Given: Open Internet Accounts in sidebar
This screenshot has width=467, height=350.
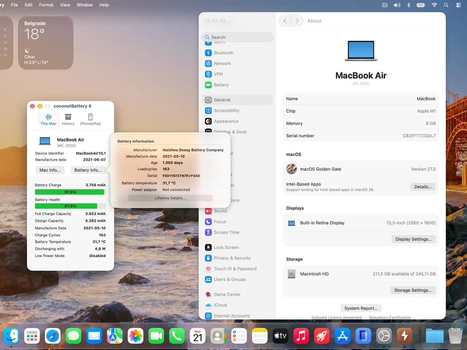Looking at the screenshot, I should coord(237,316).
